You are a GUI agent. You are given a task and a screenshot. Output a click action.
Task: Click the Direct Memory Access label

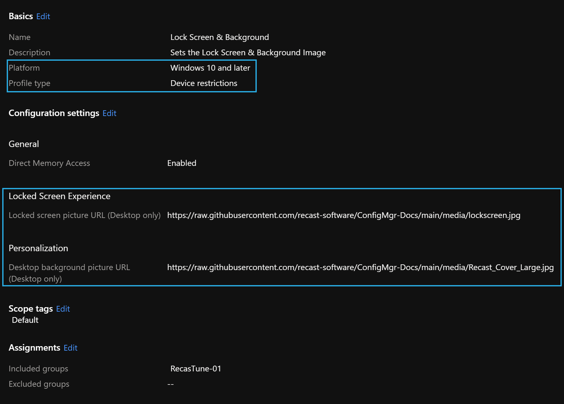point(49,163)
